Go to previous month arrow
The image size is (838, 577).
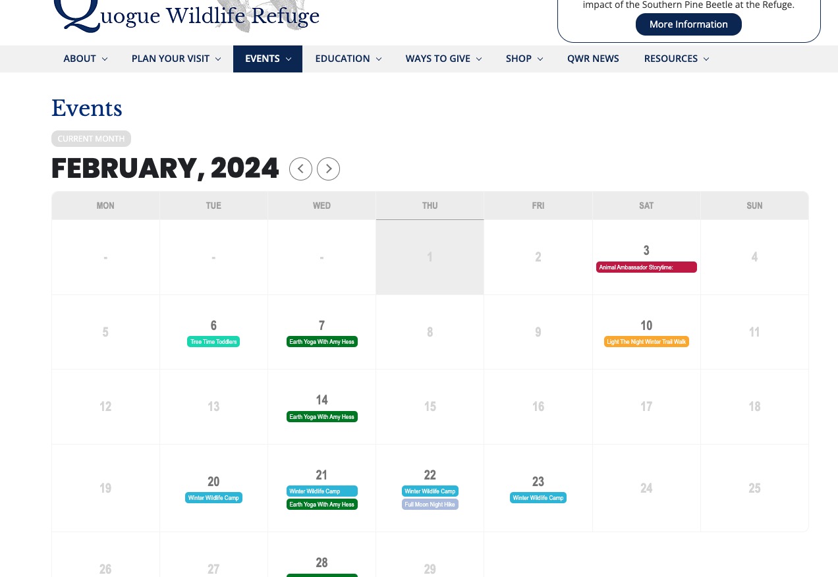click(x=300, y=169)
